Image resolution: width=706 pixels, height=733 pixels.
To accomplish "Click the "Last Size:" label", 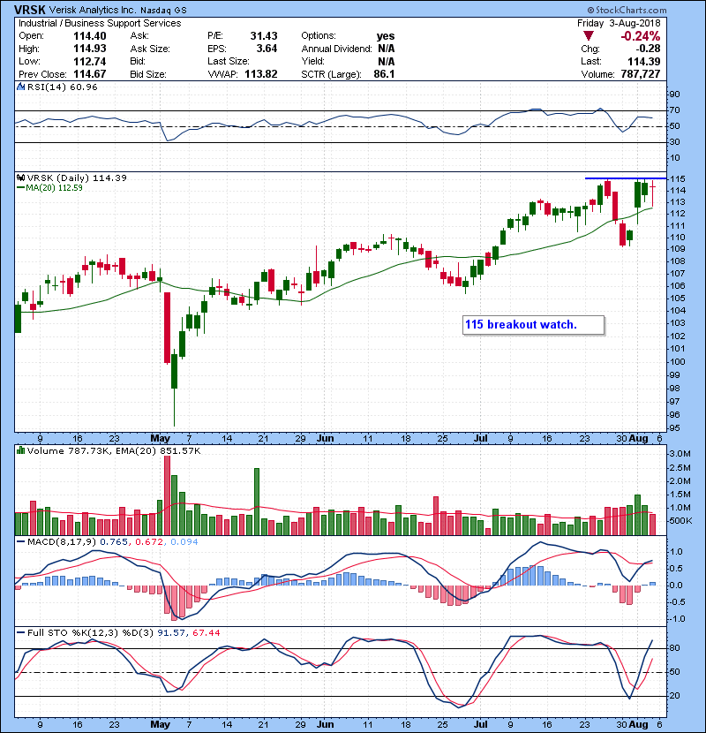I will (229, 61).
